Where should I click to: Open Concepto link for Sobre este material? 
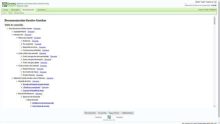click(x=37, y=38)
